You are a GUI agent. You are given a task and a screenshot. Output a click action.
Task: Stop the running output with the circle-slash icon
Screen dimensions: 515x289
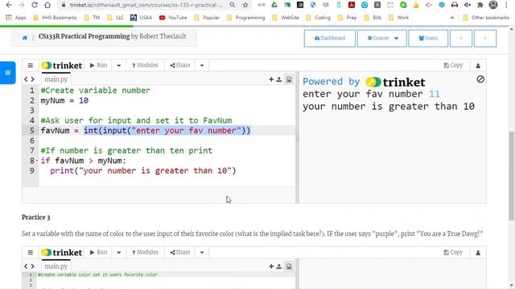480,79
